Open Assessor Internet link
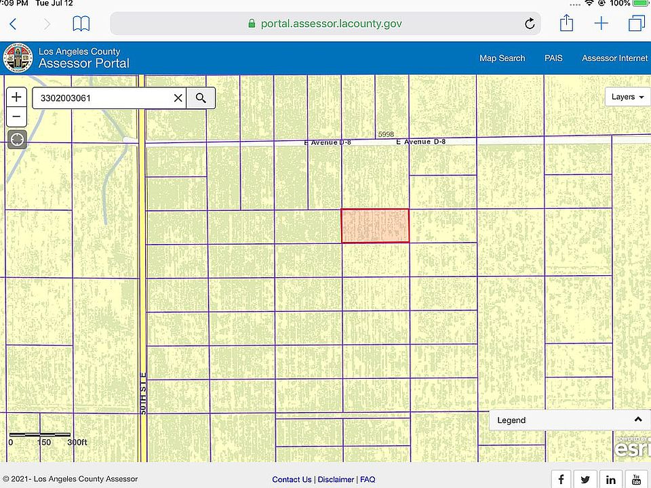 pos(614,58)
